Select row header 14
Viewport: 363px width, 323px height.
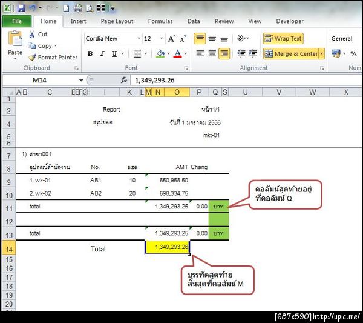(9, 249)
